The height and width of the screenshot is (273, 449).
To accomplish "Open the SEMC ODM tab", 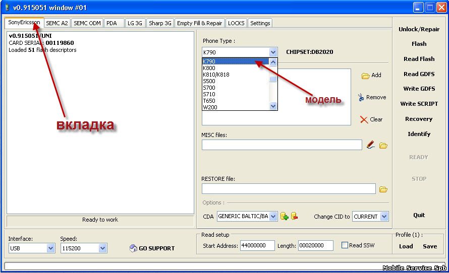I will (87, 23).
